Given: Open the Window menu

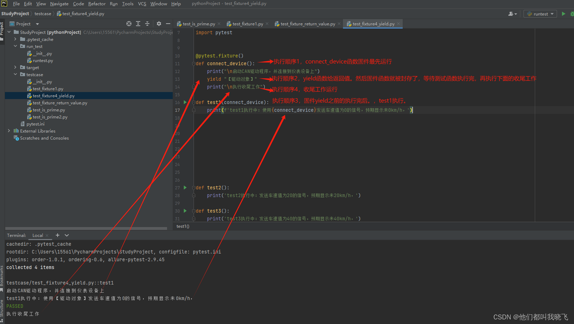Looking at the screenshot, I should 159,4.
